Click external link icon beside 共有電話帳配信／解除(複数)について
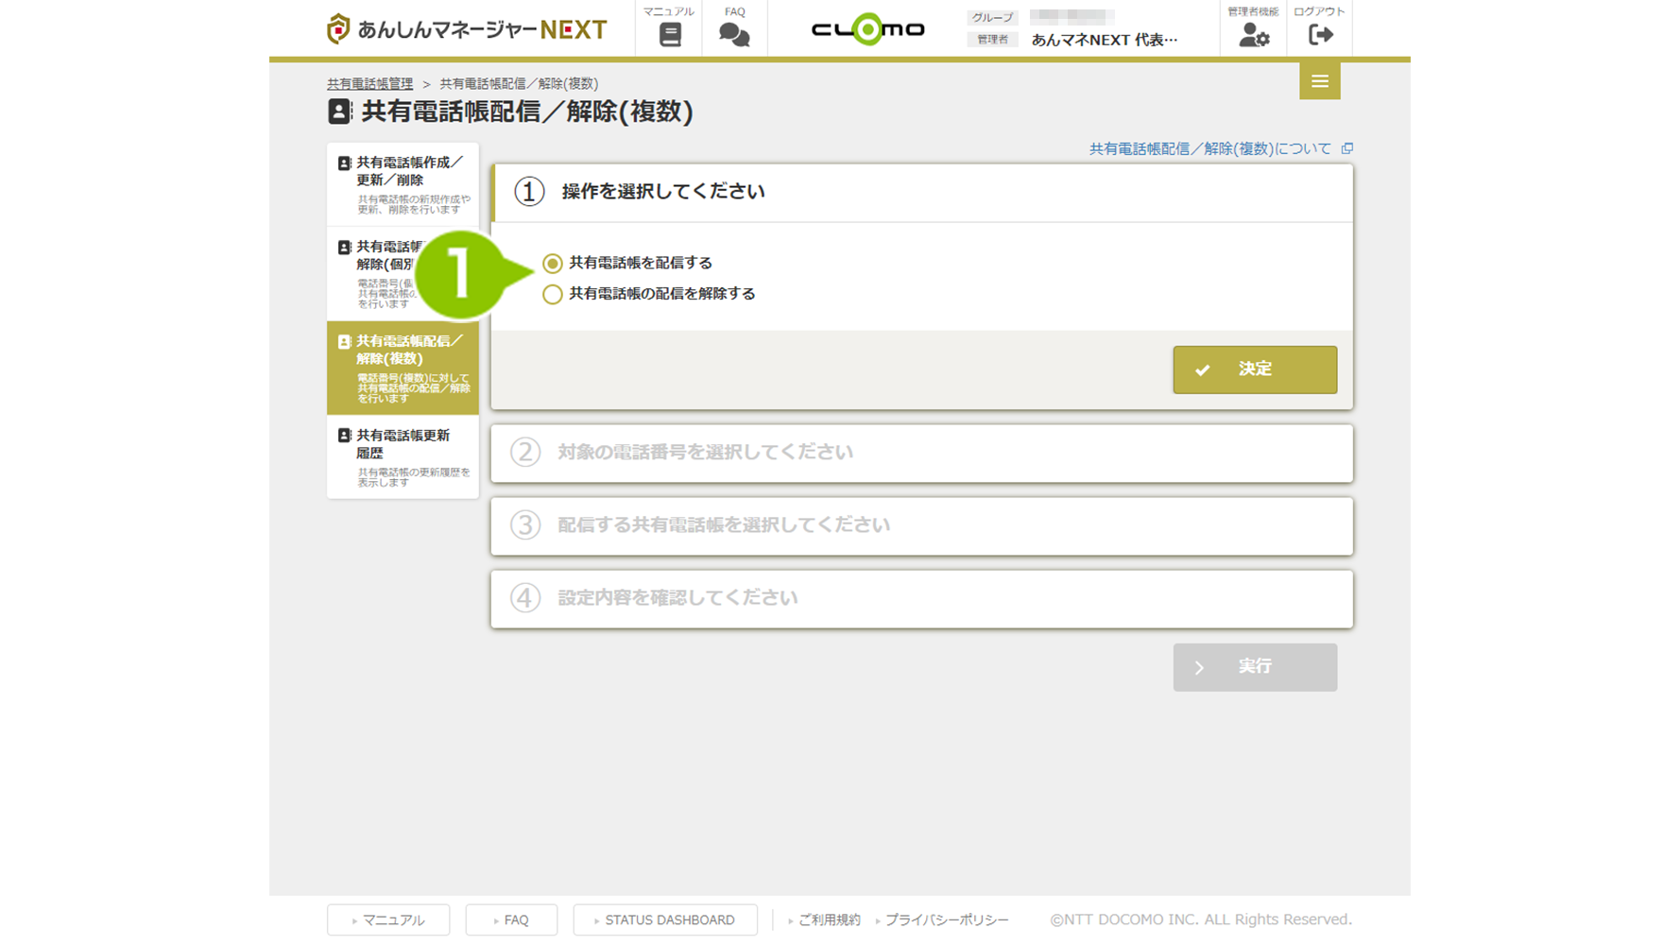 point(1347,148)
